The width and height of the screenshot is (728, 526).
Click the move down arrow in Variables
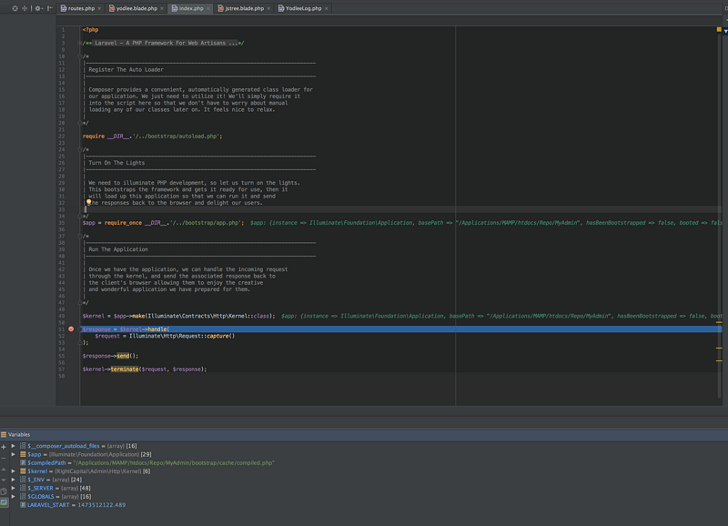click(4, 480)
